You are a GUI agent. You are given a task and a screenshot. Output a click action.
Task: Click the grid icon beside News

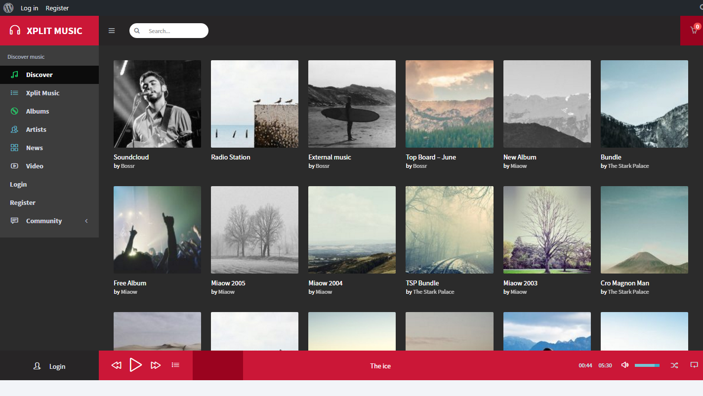point(14,148)
